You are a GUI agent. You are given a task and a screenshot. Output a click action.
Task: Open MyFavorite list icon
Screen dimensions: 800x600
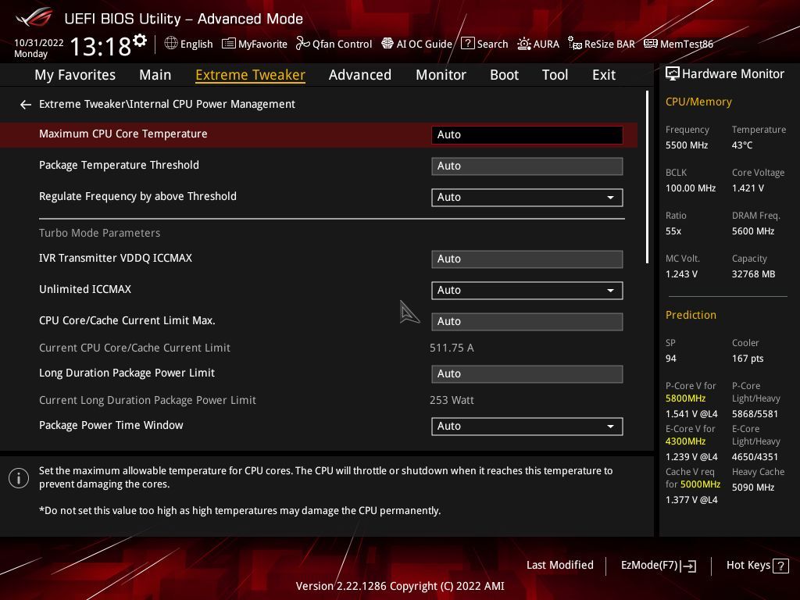(229, 44)
